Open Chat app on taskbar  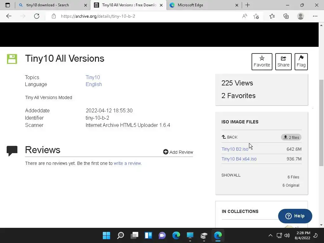coord(162,235)
